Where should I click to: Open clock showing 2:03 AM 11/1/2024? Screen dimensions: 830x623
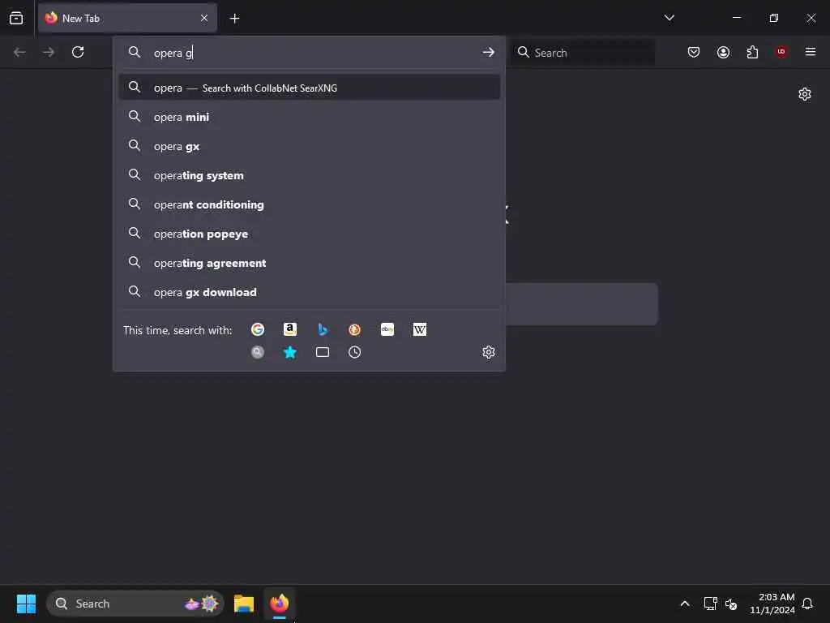pos(772,604)
